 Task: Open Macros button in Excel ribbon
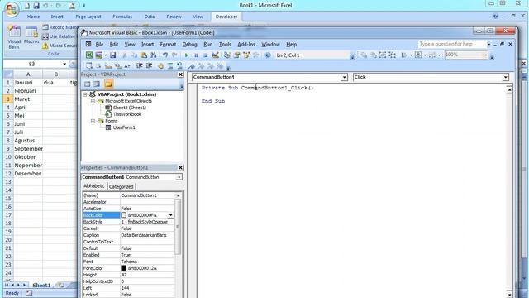31,35
